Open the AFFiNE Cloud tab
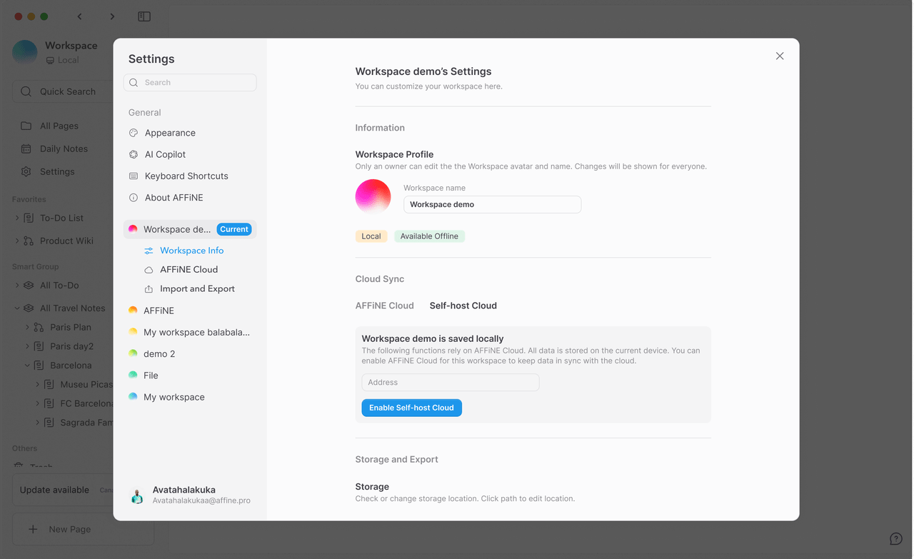Image resolution: width=914 pixels, height=559 pixels. tap(385, 306)
